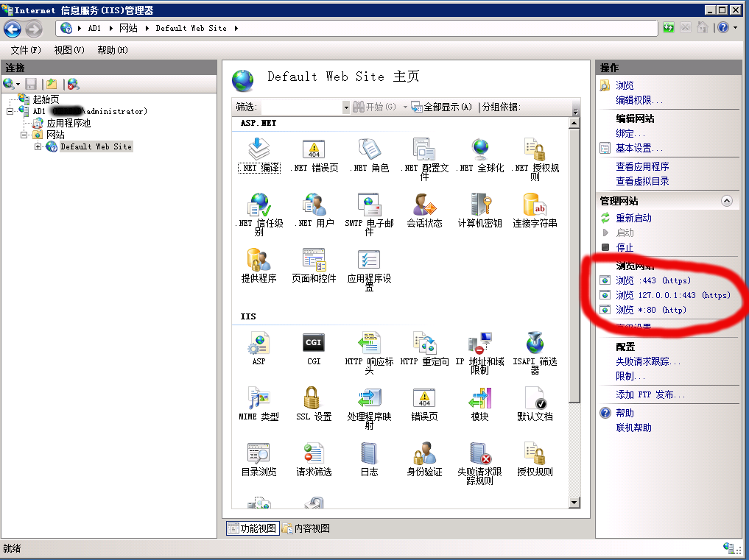Open the 视图(V) menu
749x560 pixels.
pyautogui.click(x=68, y=50)
